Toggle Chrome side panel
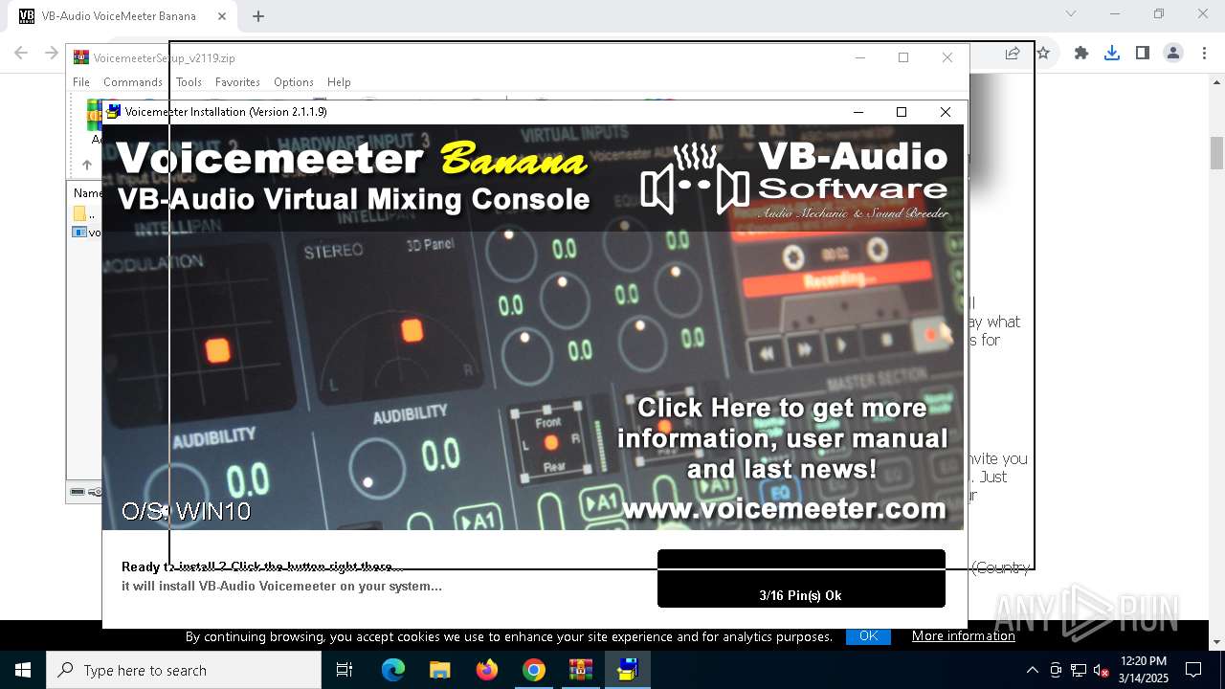1225x689 pixels. 1143,54
